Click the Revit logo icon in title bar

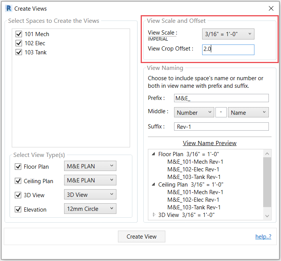coord(9,8)
